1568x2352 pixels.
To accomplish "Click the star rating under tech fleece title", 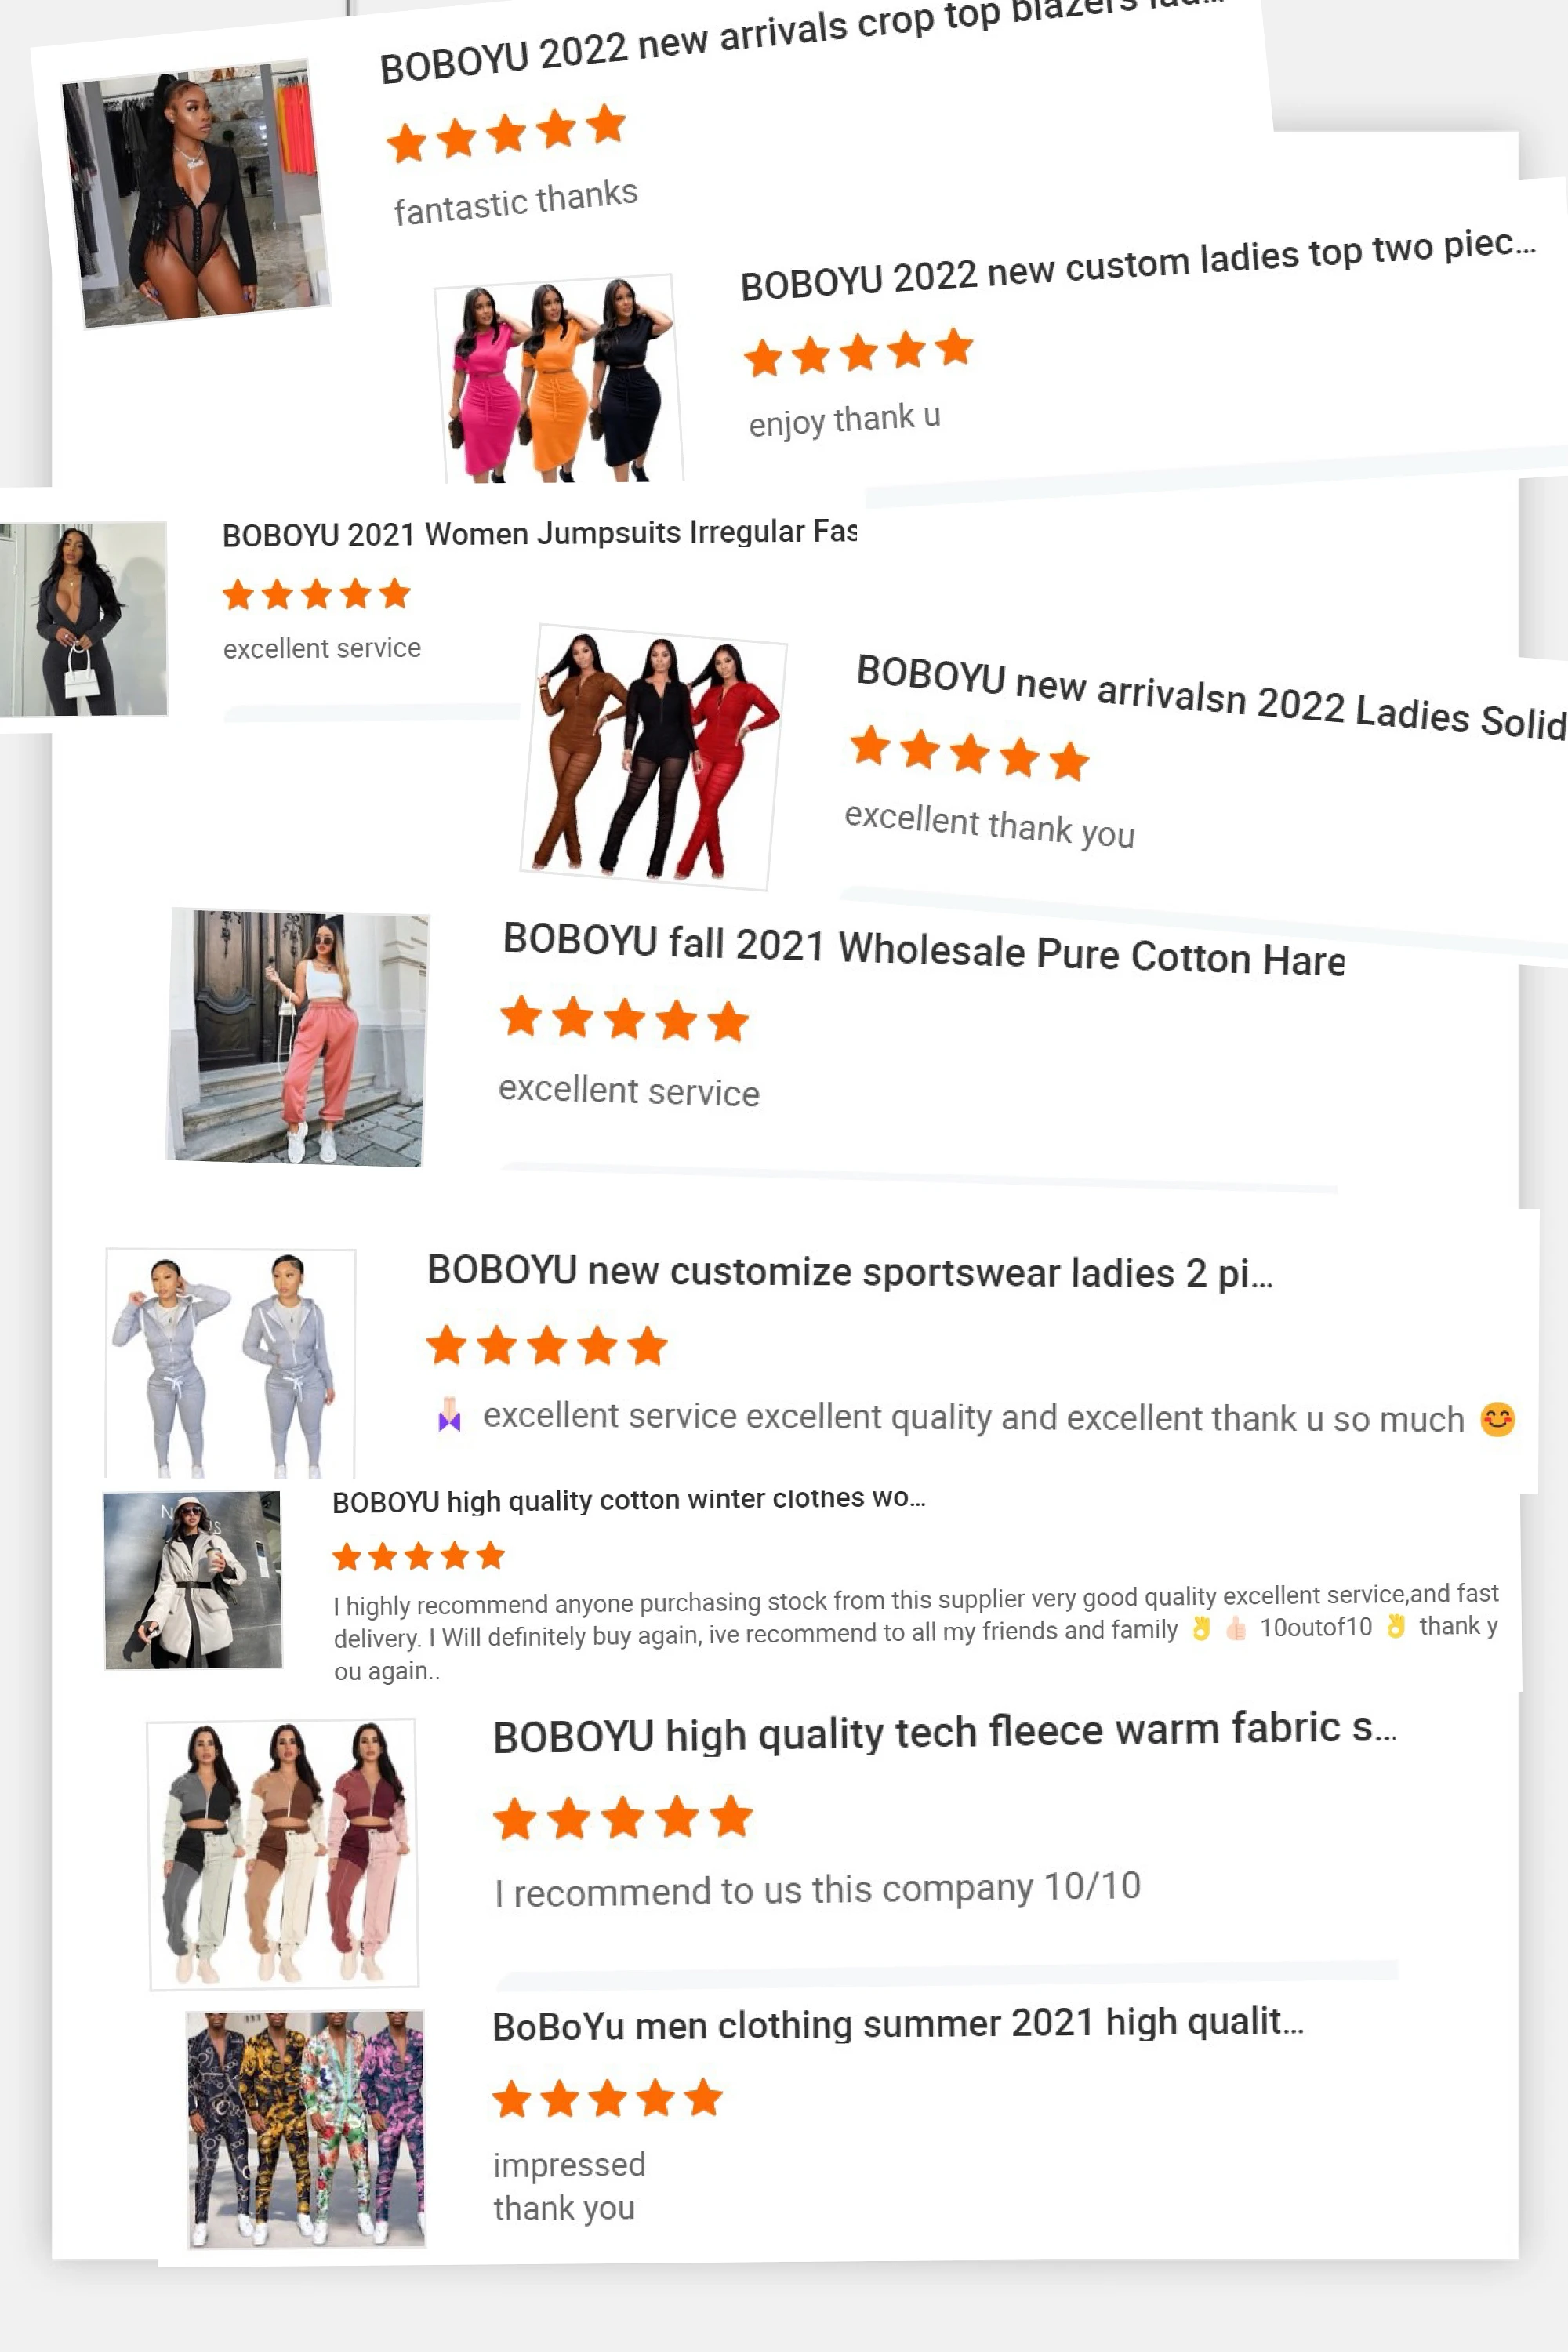I will (622, 1817).
